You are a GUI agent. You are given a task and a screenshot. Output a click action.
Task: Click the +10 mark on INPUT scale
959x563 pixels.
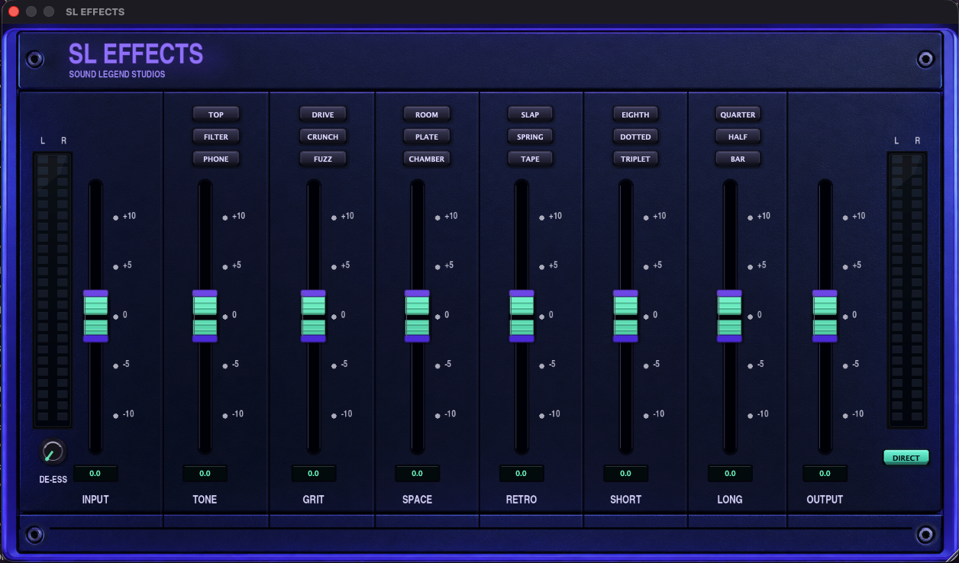[129, 217]
